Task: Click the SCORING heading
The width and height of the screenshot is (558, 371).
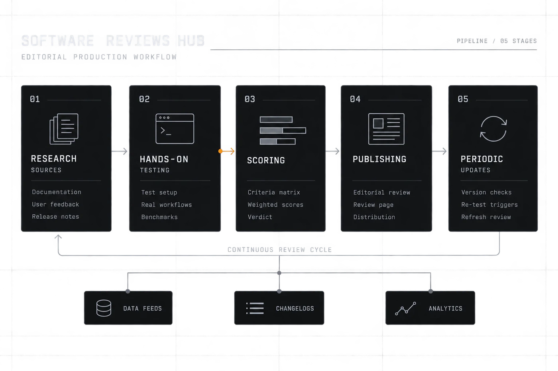Action: [x=266, y=160]
